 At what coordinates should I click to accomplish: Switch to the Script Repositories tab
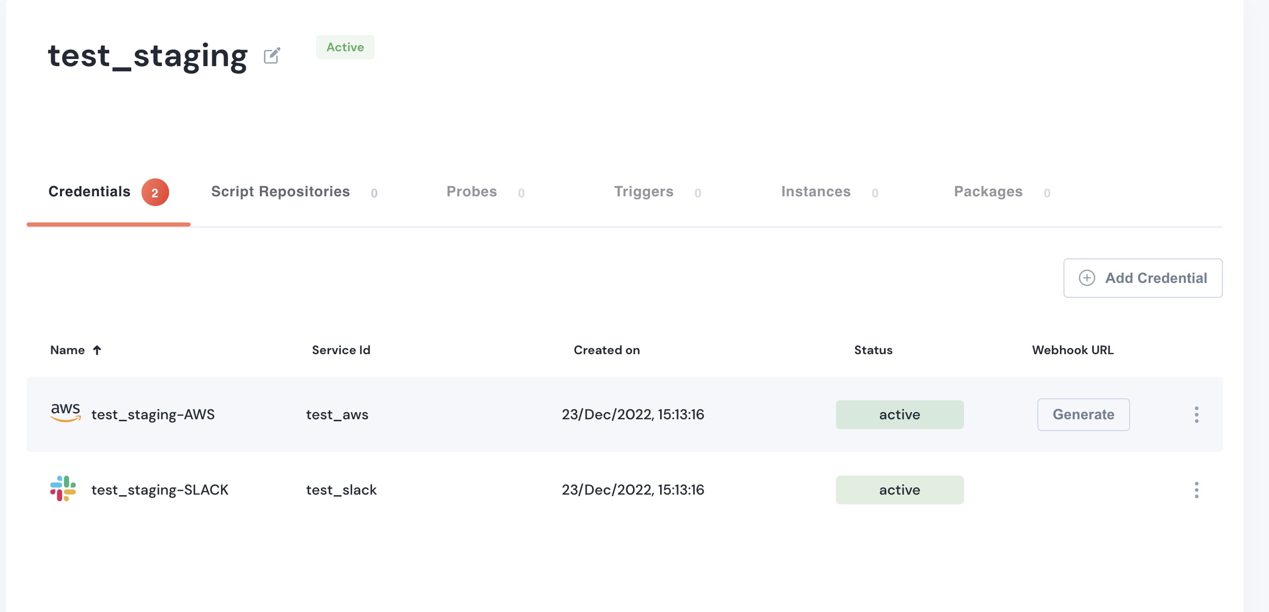[280, 192]
